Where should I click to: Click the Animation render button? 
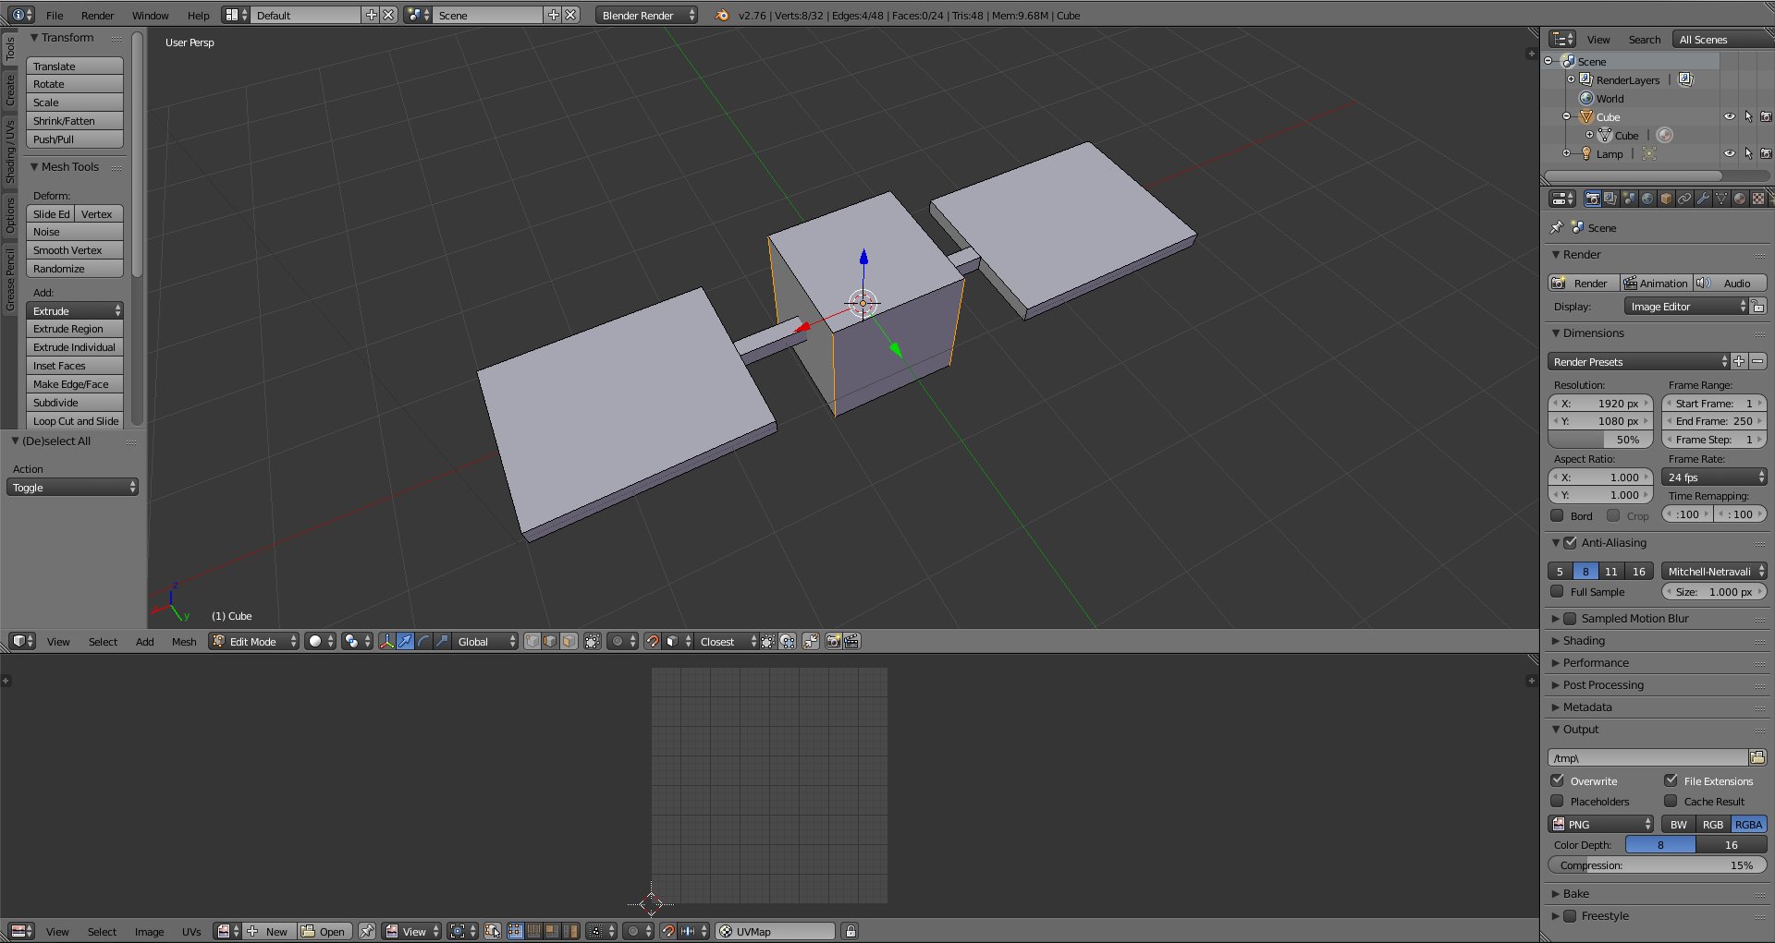1656,283
